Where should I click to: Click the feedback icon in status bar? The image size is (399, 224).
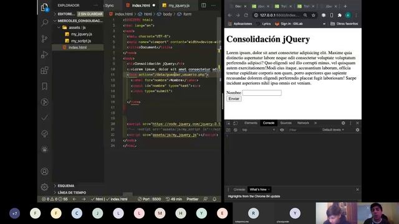(x=205, y=199)
